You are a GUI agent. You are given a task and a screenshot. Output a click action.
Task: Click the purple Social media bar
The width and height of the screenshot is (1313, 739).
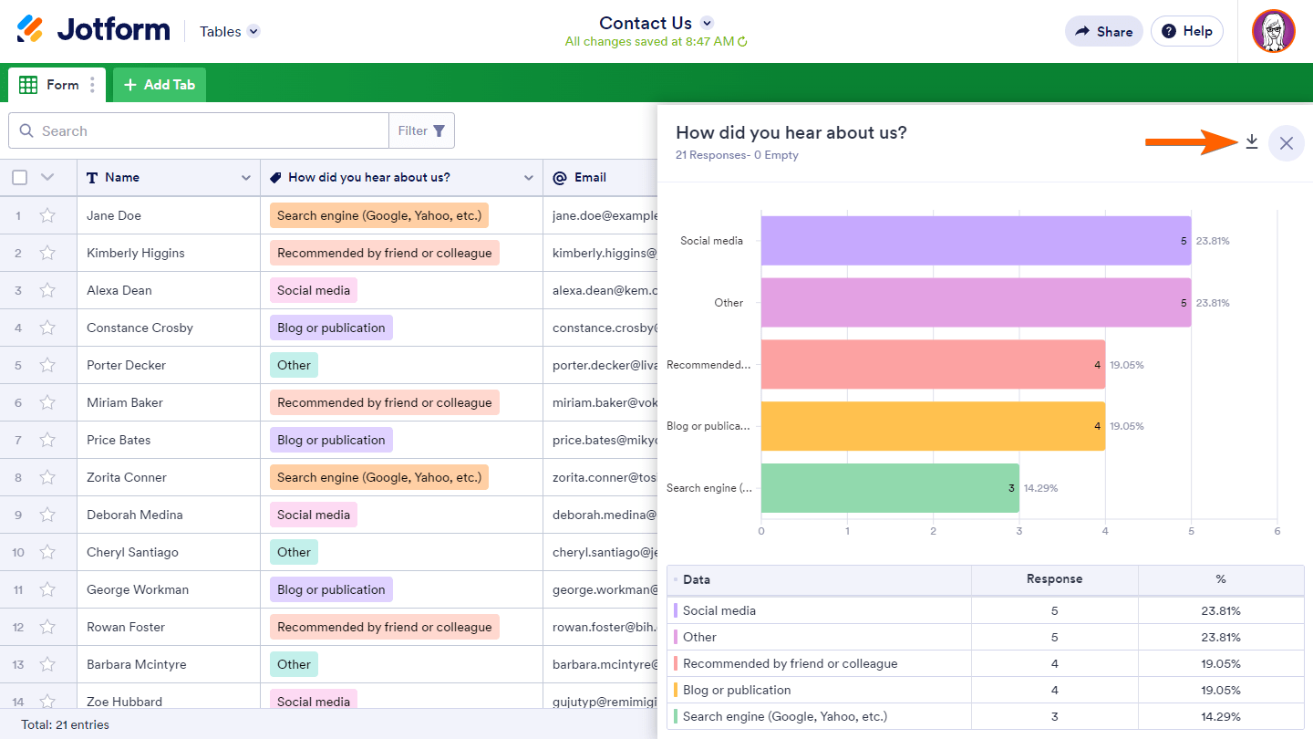976,241
